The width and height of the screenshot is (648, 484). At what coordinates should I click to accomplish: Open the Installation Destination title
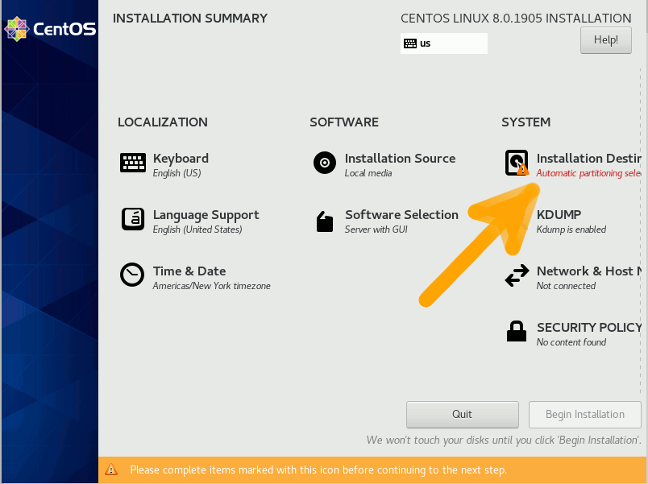click(589, 159)
